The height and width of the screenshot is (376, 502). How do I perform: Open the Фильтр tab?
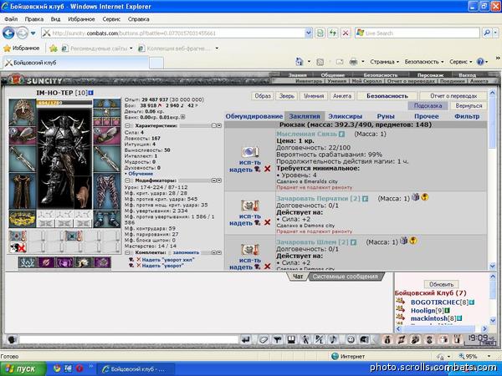coord(467,116)
